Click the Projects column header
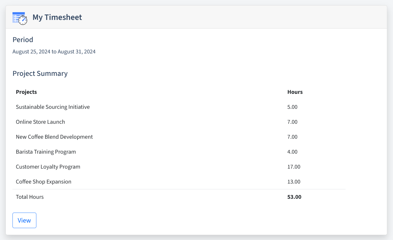The width and height of the screenshot is (393, 240). 26,92
